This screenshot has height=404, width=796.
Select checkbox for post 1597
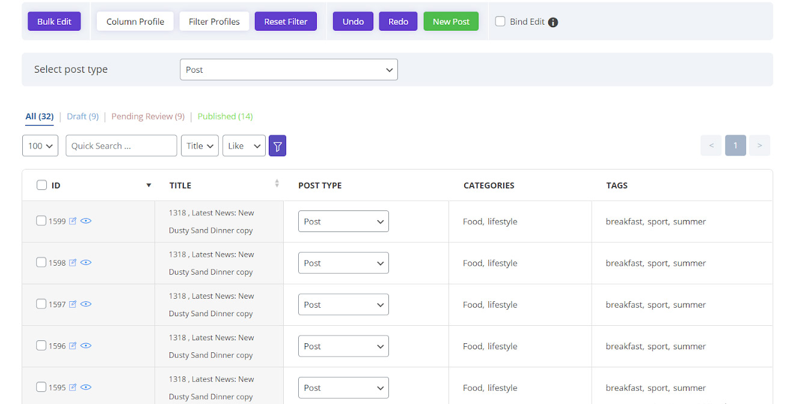[x=41, y=304]
